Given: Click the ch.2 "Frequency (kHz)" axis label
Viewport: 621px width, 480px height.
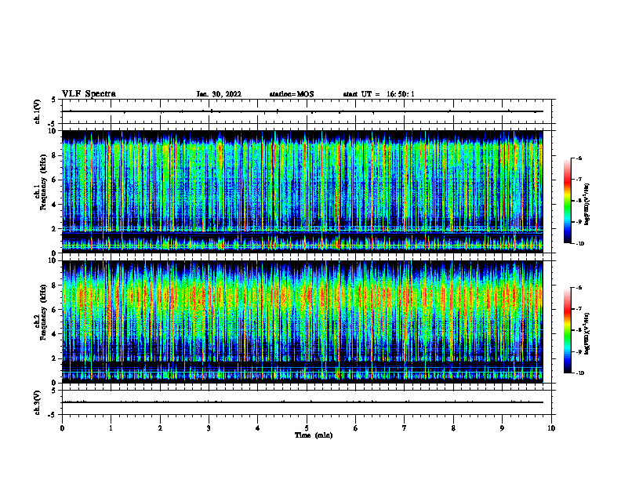Looking at the screenshot, I should point(43,312).
